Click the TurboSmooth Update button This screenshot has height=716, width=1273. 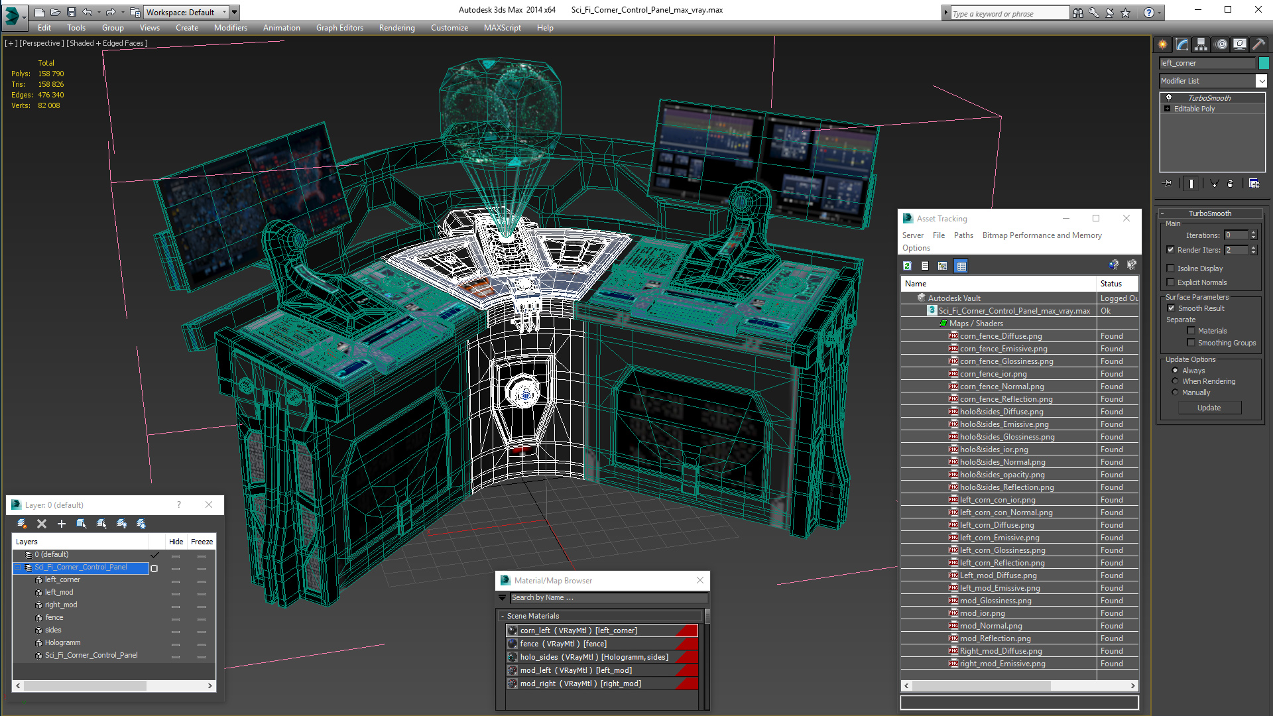(x=1209, y=408)
